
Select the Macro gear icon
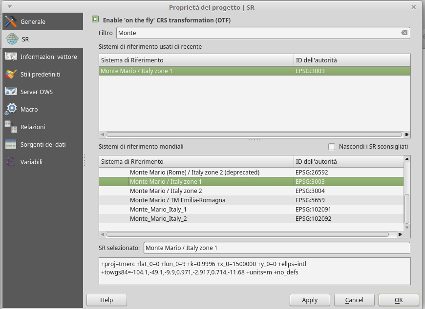pyautogui.click(x=11, y=109)
